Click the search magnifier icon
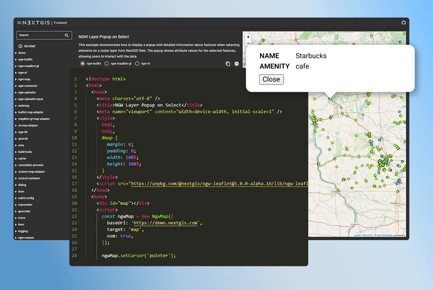 coord(66,35)
